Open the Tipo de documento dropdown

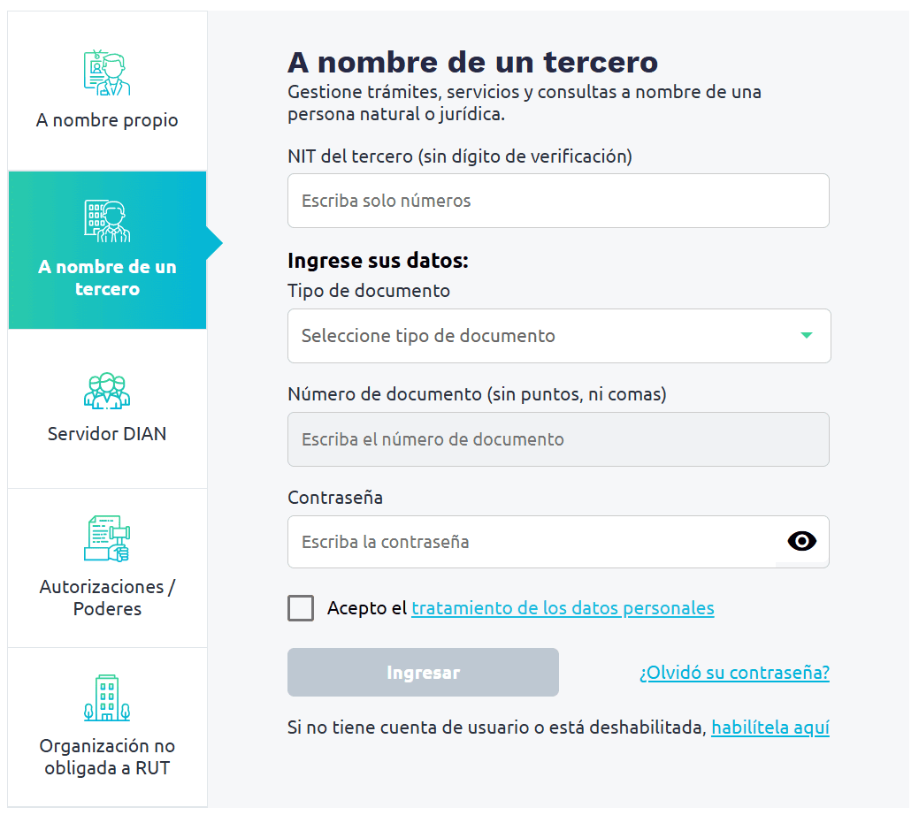(548, 336)
